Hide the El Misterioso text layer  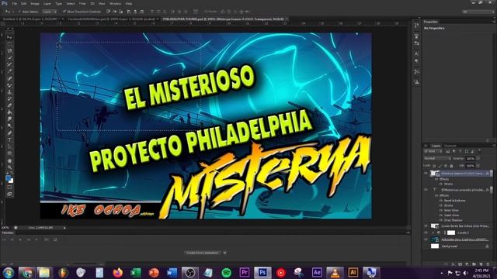pyautogui.click(x=426, y=190)
